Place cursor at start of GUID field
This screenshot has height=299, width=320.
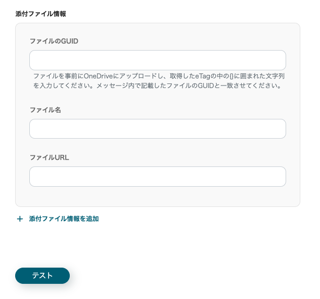pyautogui.click(x=35, y=60)
